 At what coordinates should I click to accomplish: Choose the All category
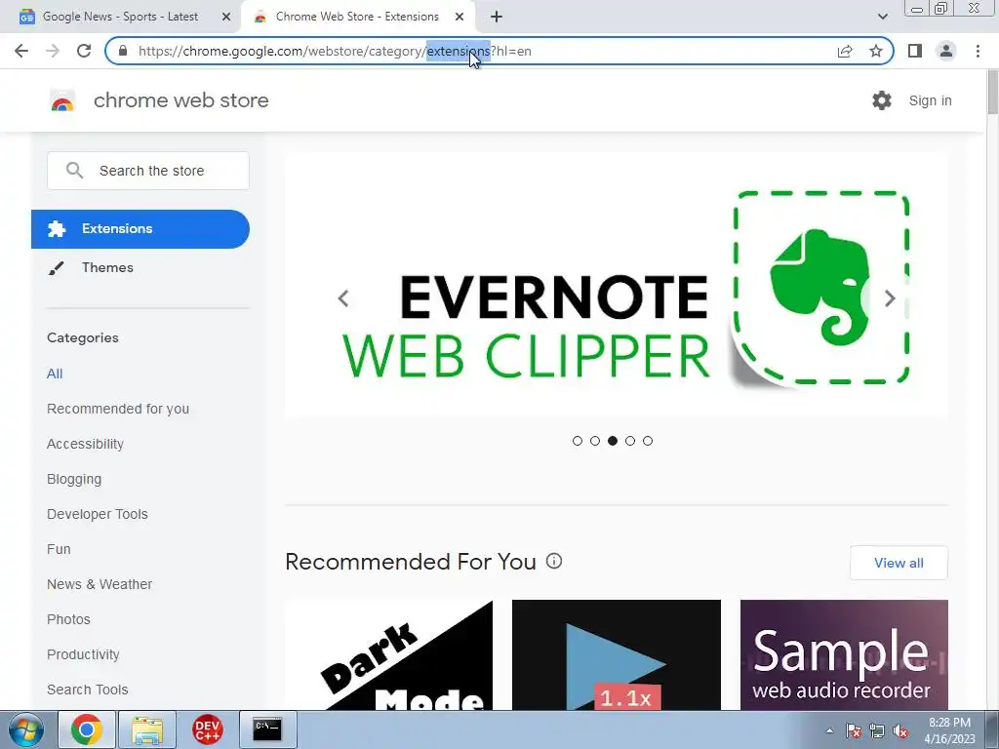coord(55,374)
